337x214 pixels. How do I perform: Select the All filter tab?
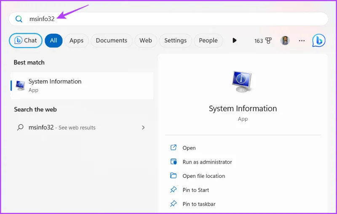click(53, 40)
